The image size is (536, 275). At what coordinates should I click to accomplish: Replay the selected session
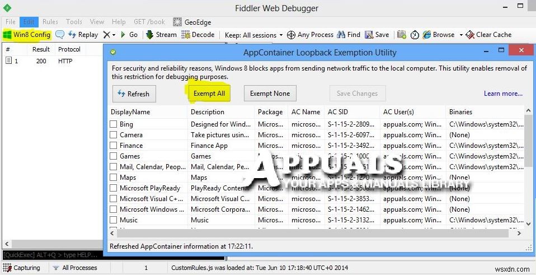point(83,35)
